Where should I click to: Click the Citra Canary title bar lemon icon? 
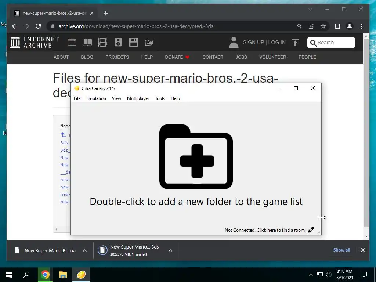(x=77, y=88)
